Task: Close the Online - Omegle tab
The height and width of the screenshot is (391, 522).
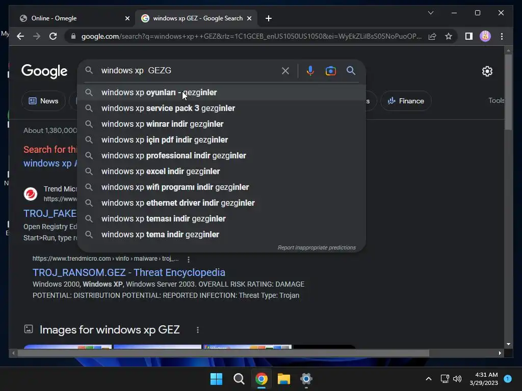Action: point(127,18)
